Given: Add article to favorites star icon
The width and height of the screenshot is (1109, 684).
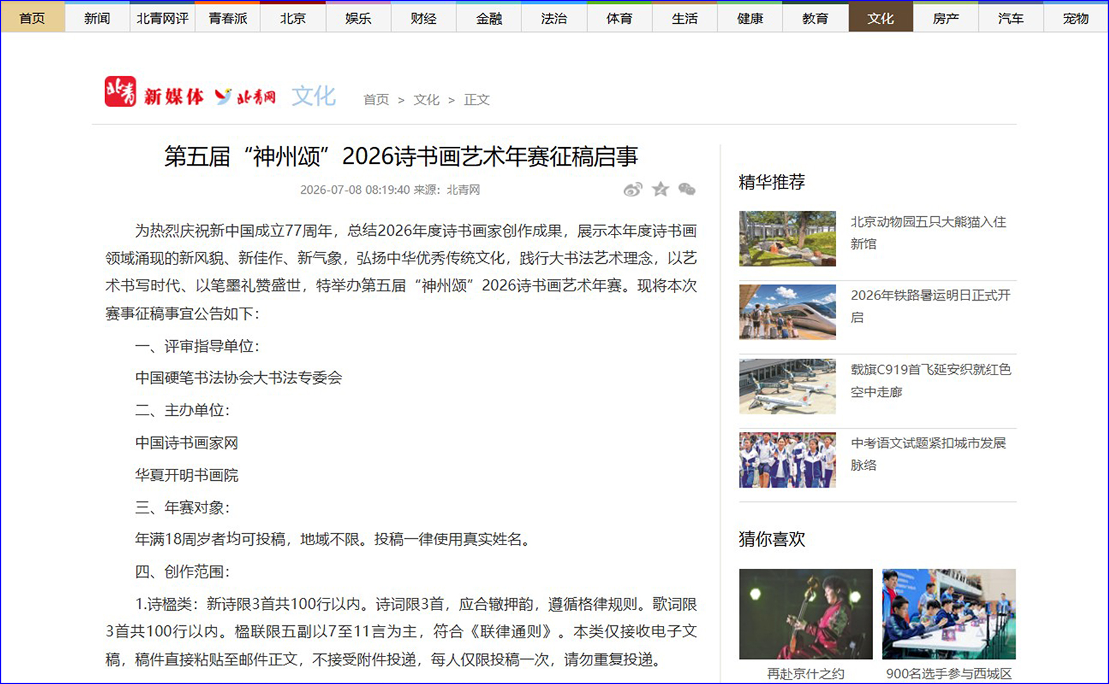Looking at the screenshot, I should coord(660,189).
